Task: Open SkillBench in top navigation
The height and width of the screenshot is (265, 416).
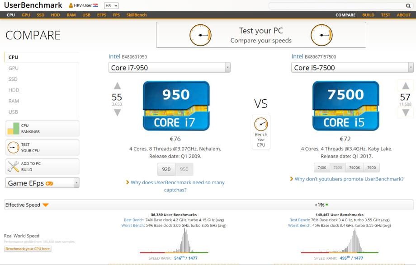Action: (137, 15)
